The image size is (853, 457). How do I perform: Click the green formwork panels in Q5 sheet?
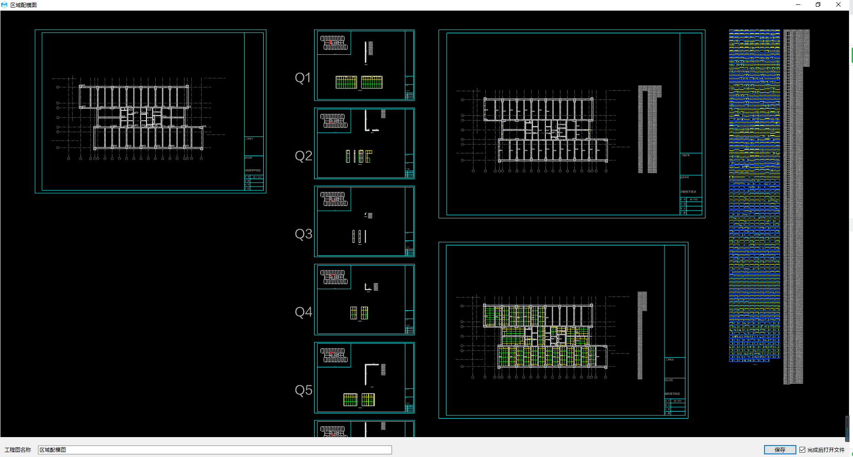pos(359,400)
